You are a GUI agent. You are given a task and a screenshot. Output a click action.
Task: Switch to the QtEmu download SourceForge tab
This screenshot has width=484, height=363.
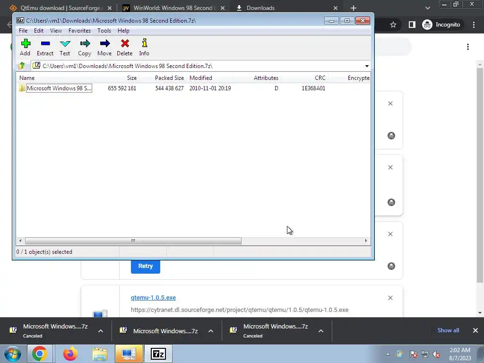[x=60, y=8]
